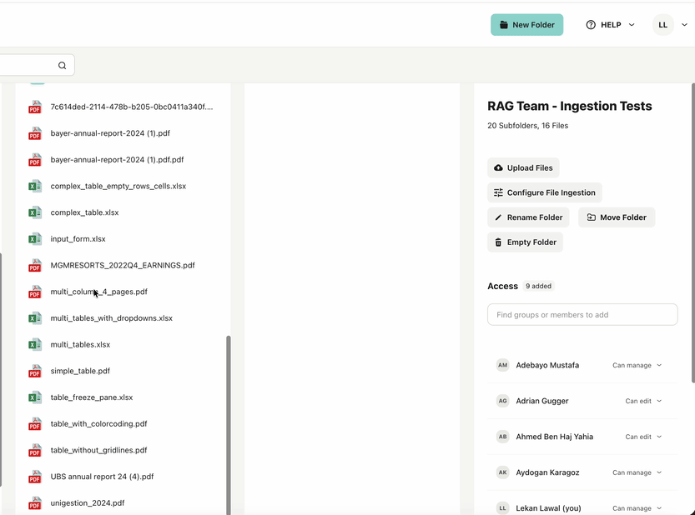This screenshot has width=695, height=515.
Task: Click Upload Files button
Action: click(523, 167)
